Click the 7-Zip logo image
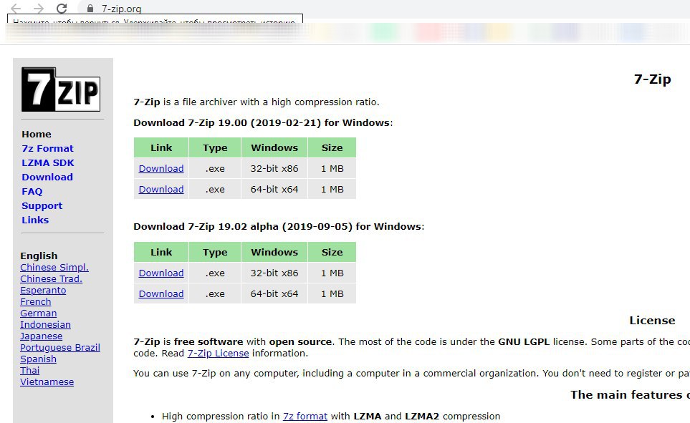Image resolution: width=690 pixels, height=423 pixels. (x=61, y=89)
